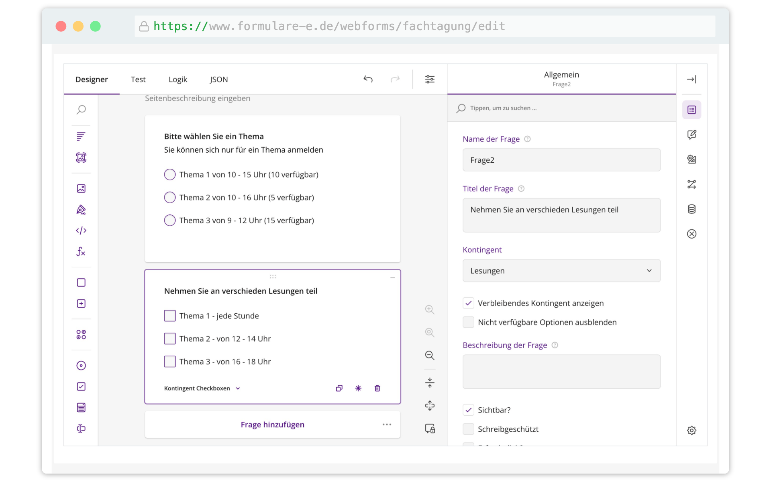This screenshot has width=771, height=482.
Task: Select the image question tool in toolbox
Action: [x=81, y=188]
